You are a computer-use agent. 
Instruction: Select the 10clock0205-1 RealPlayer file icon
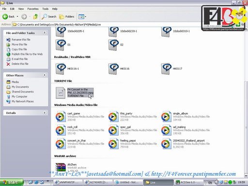61,31
